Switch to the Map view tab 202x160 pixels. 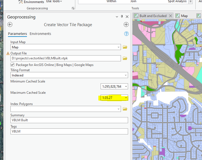184,16
